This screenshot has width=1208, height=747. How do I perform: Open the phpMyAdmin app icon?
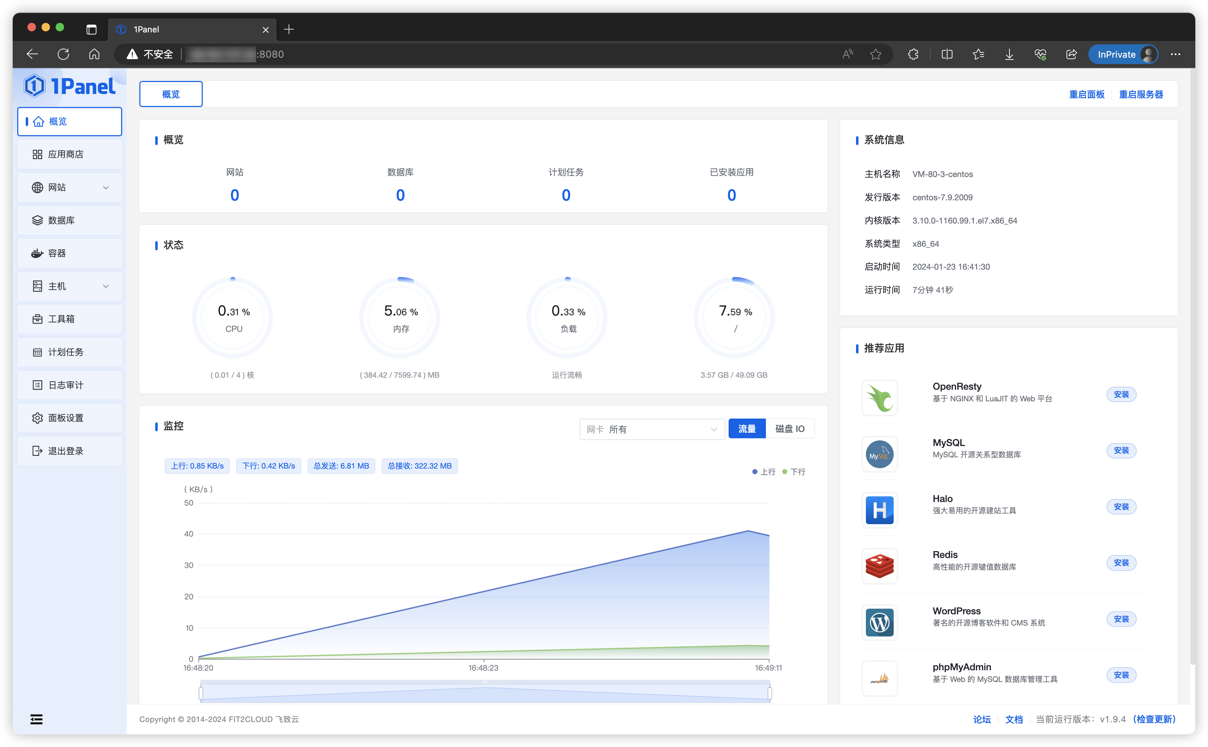[880, 678]
